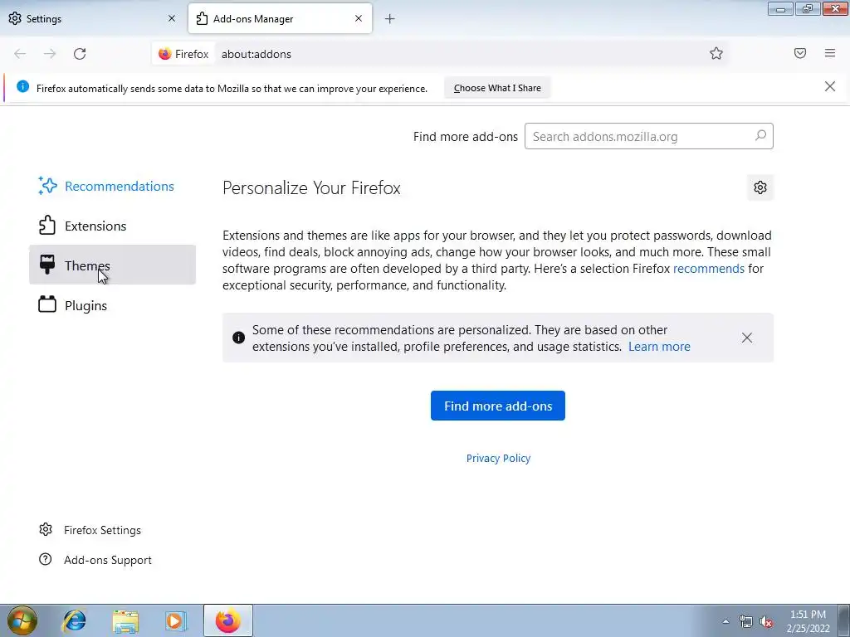Open the Recommendations category
The width and height of the screenshot is (850, 637).
pyautogui.click(x=112, y=186)
